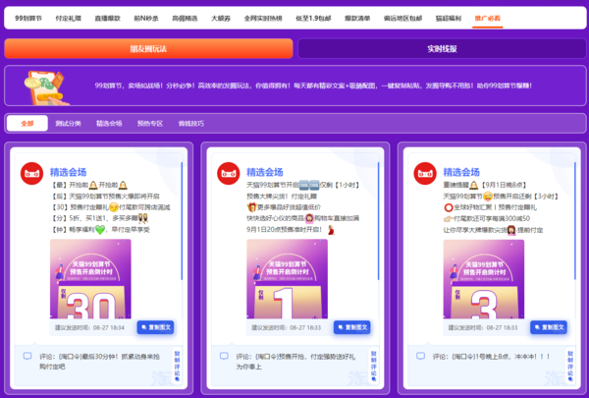The height and width of the screenshot is (398, 589).
Task: Click 复制图文 on the 08-27 18:34 card
Action: [155, 327]
